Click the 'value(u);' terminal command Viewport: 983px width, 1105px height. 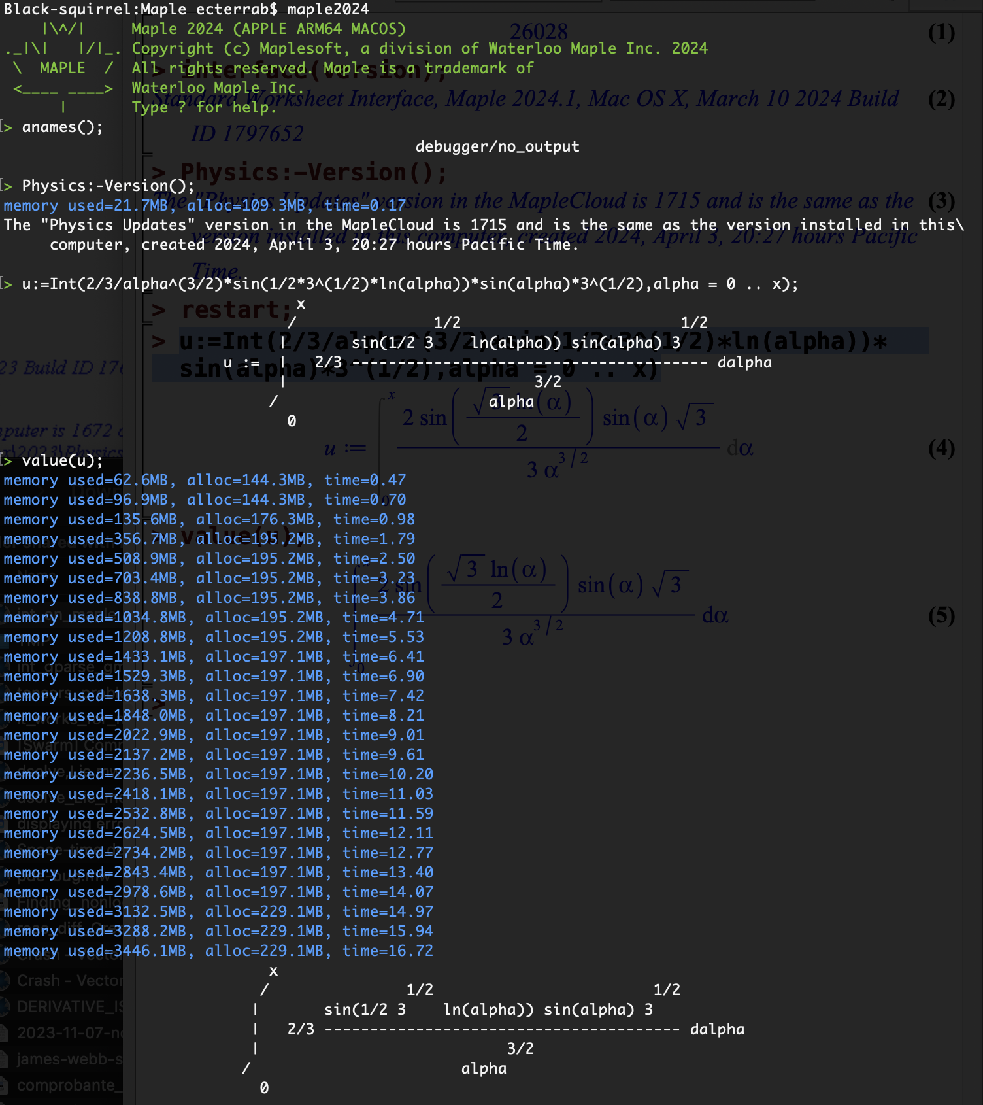click(63, 460)
